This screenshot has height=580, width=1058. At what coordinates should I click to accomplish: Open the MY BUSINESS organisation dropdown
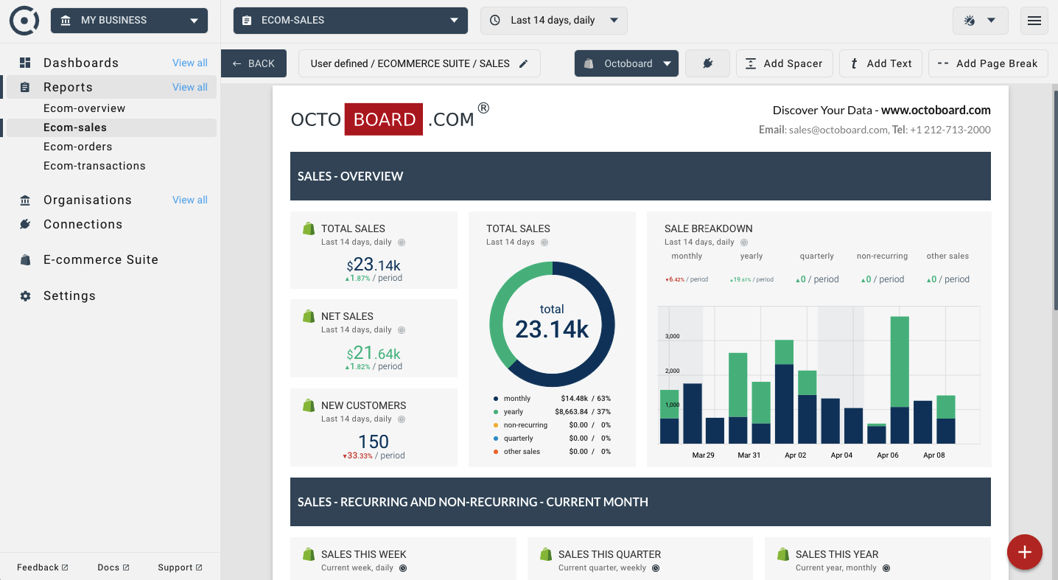[130, 21]
